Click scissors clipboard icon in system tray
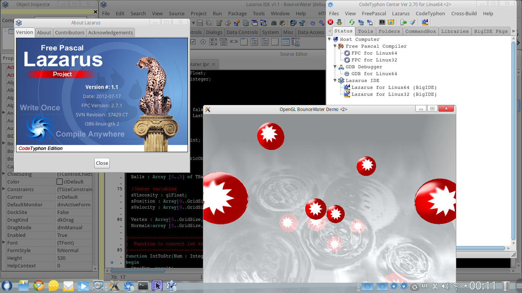The width and height of the screenshot is (522, 293). pos(435,286)
